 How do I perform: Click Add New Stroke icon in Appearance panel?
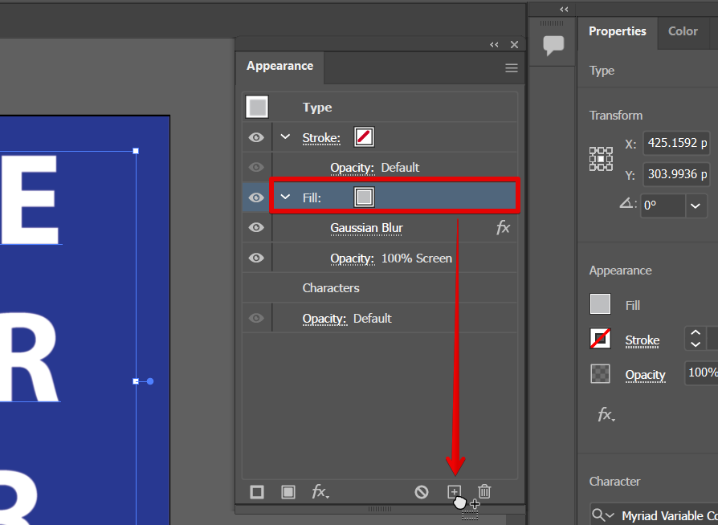(257, 492)
